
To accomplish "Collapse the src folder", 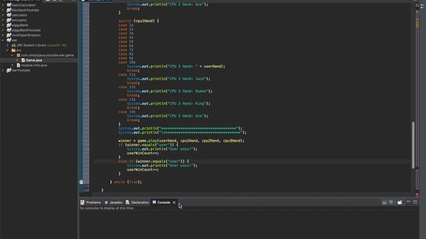I will 7,50.
